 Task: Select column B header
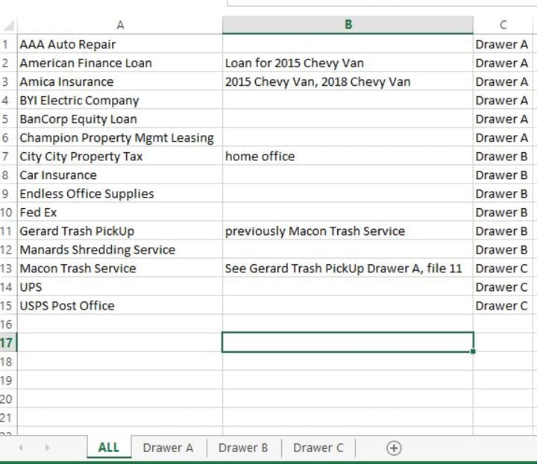click(x=348, y=25)
